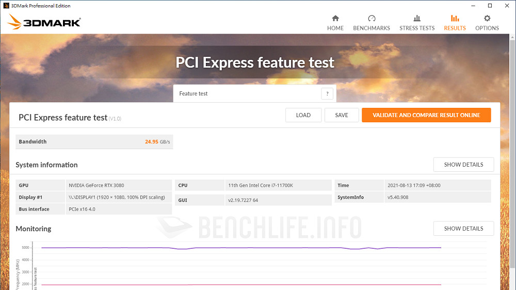Open the Stress Tests chart icon
The width and height of the screenshot is (516, 290).
point(417,19)
